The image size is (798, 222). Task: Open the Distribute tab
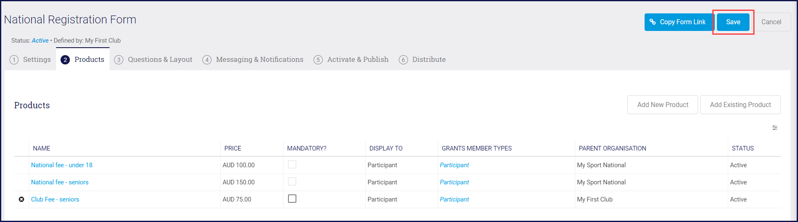pos(422,60)
